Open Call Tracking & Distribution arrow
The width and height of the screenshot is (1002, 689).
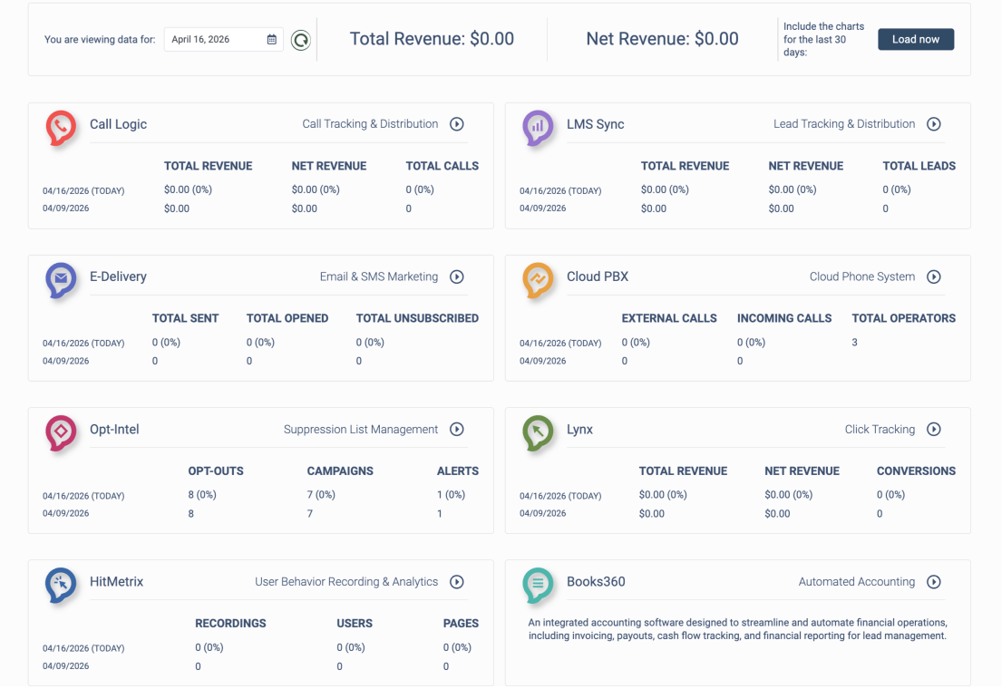click(x=457, y=124)
